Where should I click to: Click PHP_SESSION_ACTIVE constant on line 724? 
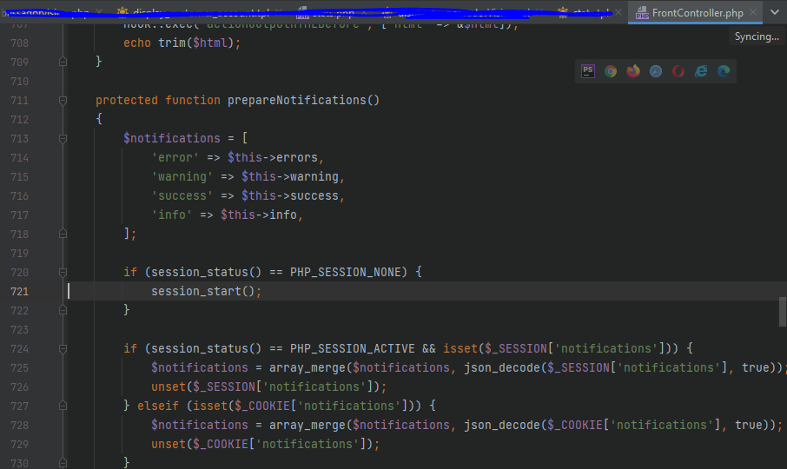pyautogui.click(x=353, y=348)
